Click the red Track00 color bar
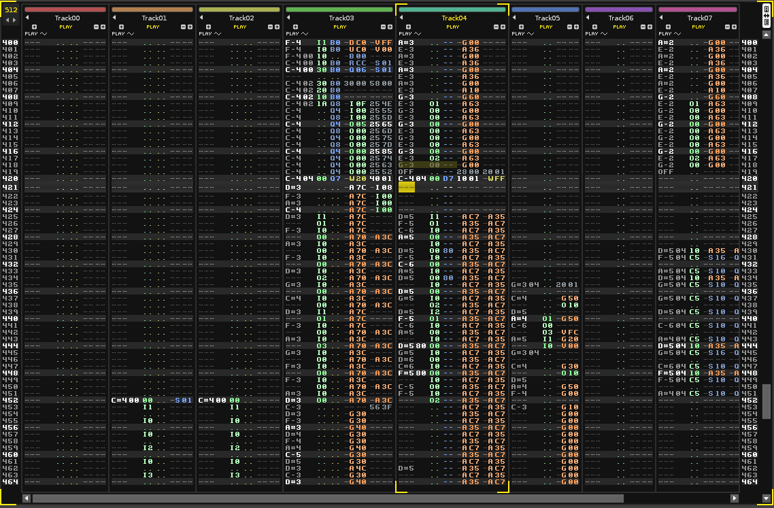 tap(66, 10)
